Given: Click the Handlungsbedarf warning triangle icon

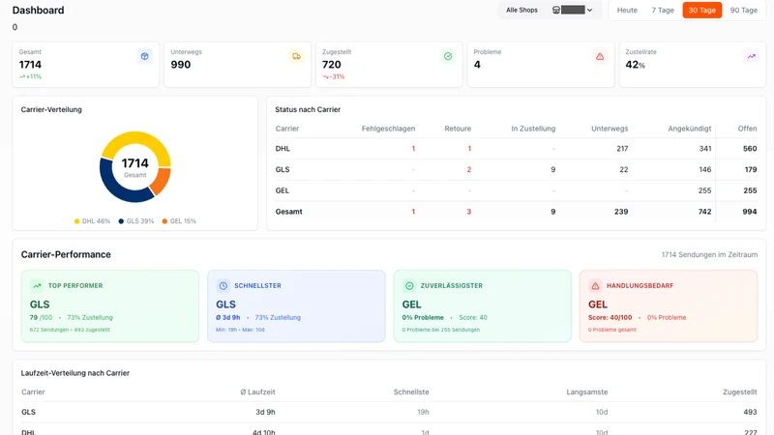Looking at the screenshot, I should click(x=595, y=285).
